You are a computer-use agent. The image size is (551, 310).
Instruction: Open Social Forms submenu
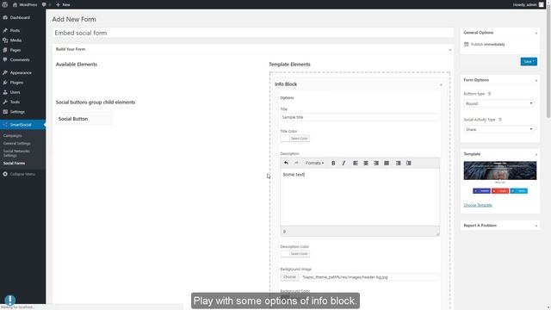tap(14, 164)
